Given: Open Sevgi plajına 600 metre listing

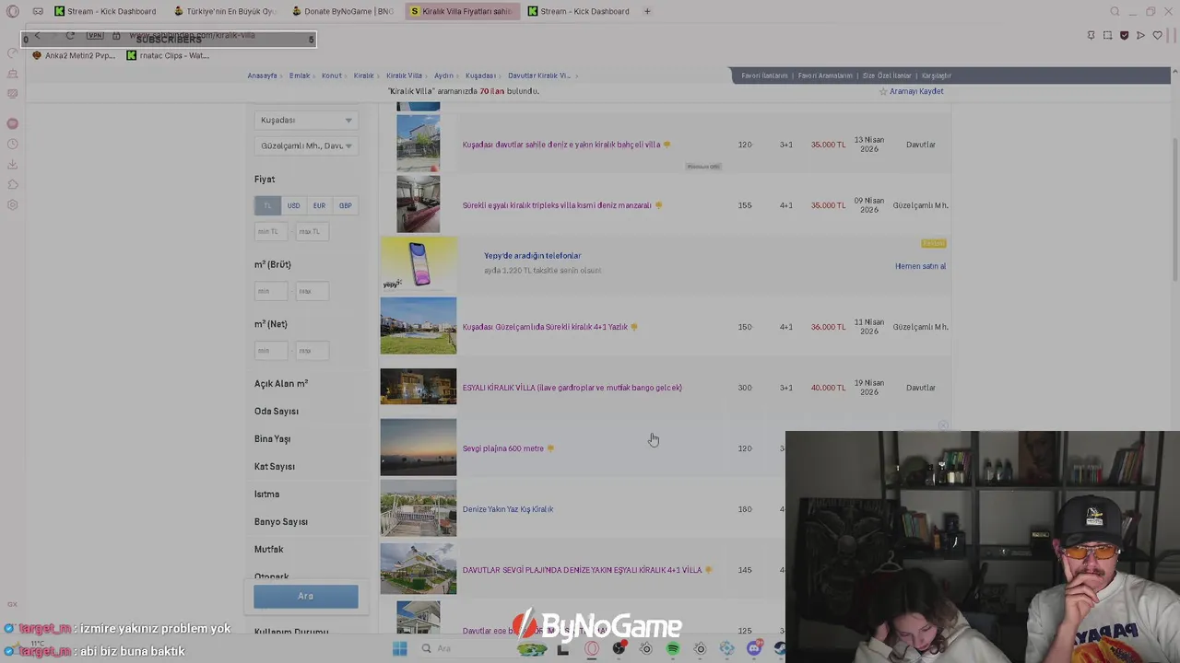Looking at the screenshot, I should click(x=503, y=448).
